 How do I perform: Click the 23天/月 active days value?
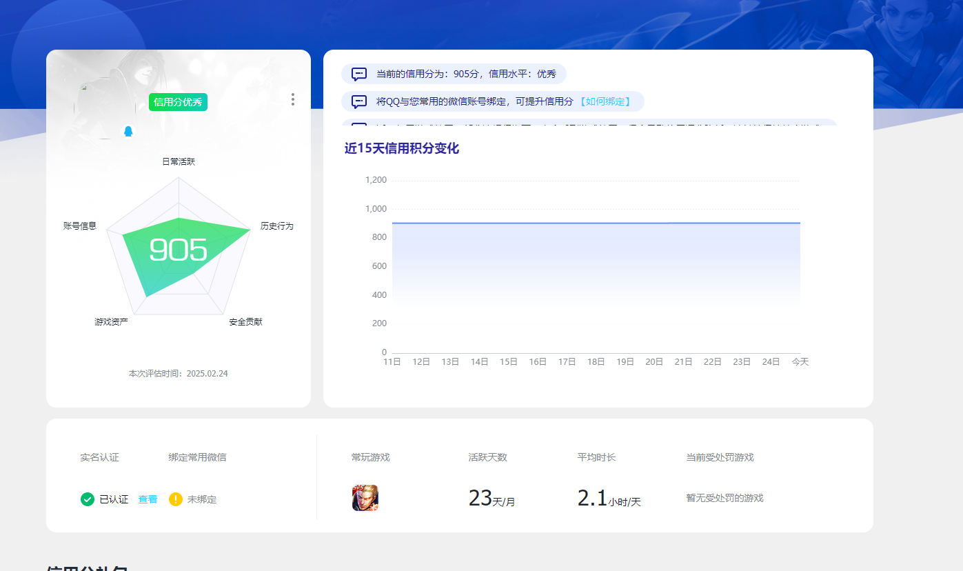(492, 498)
